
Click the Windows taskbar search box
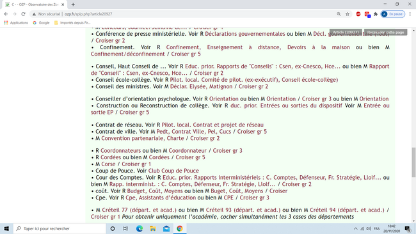click(x=60, y=228)
